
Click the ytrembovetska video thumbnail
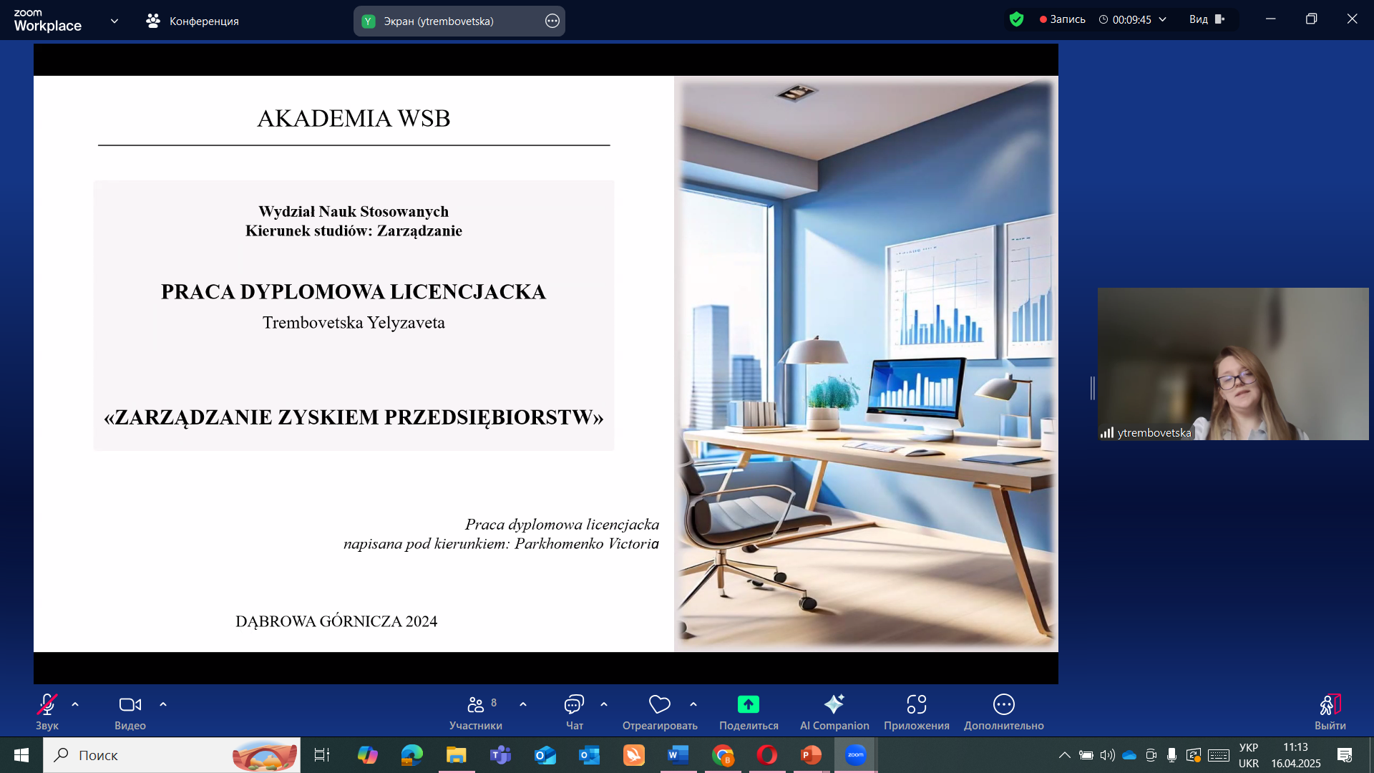1232,364
